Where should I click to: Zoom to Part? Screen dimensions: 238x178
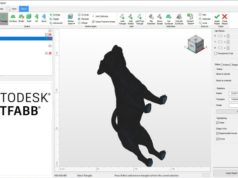click(x=202, y=15)
